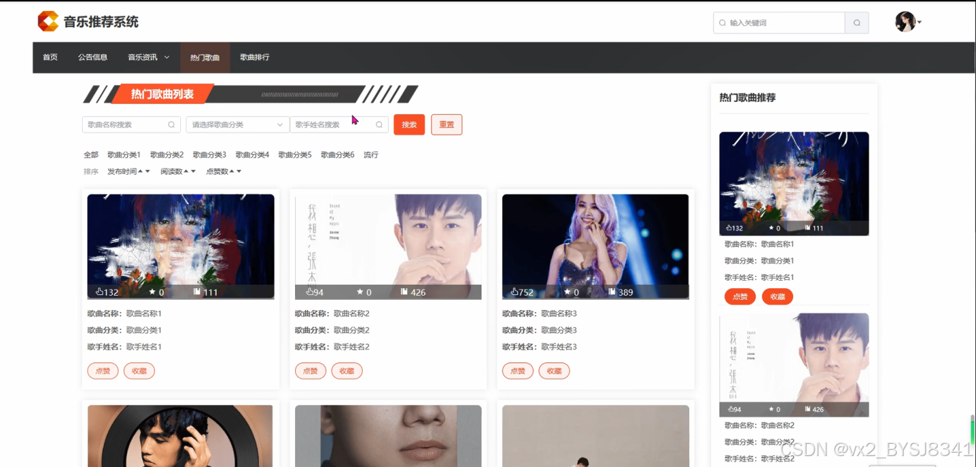The image size is (976, 467).
Task: Click the star icon on 歌曲名称1 card
Action: [152, 292]
